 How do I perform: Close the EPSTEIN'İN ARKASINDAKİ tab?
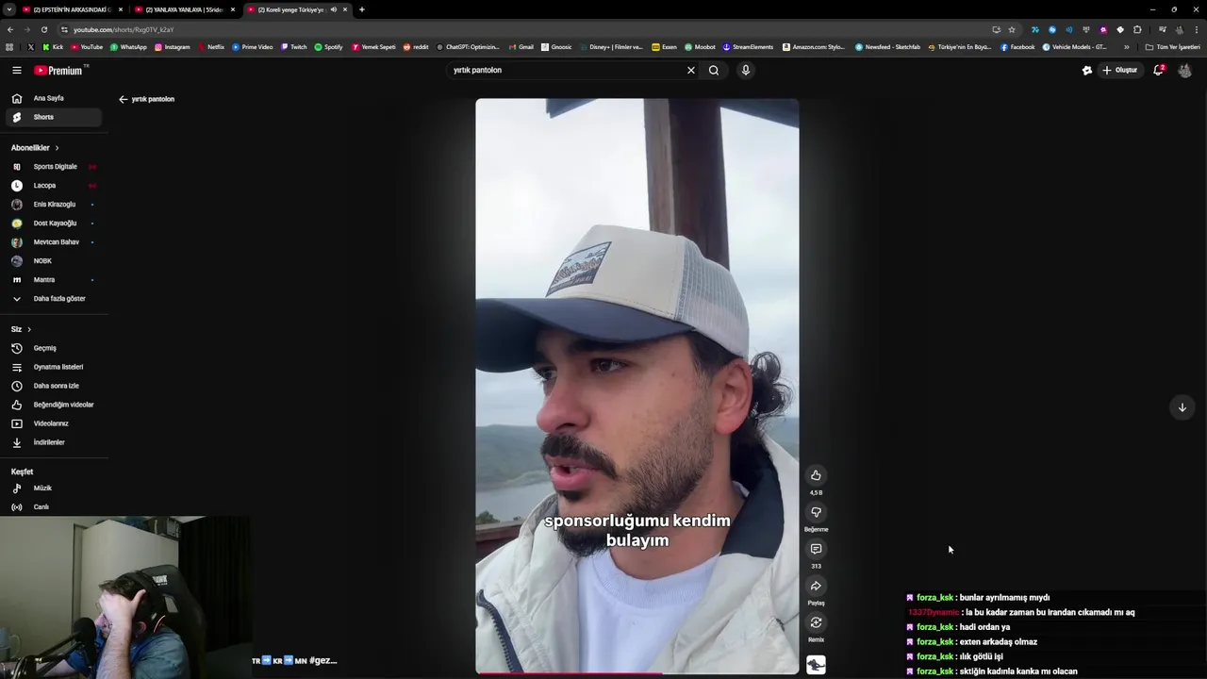coord(121,9)
